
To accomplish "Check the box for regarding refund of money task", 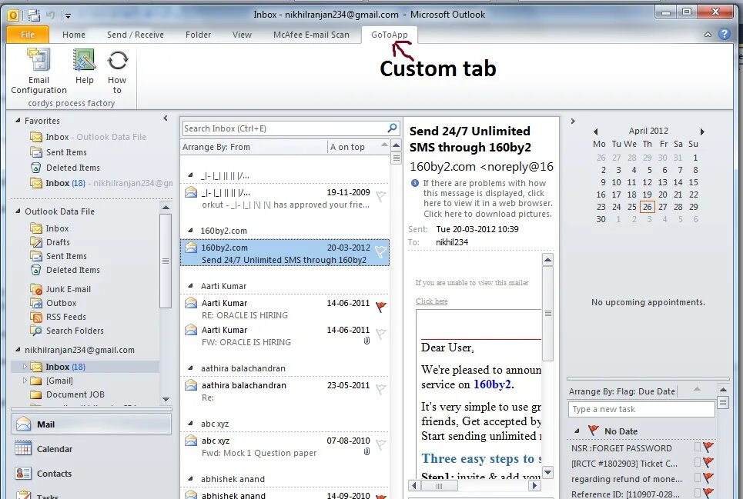I will coord(697,477).
